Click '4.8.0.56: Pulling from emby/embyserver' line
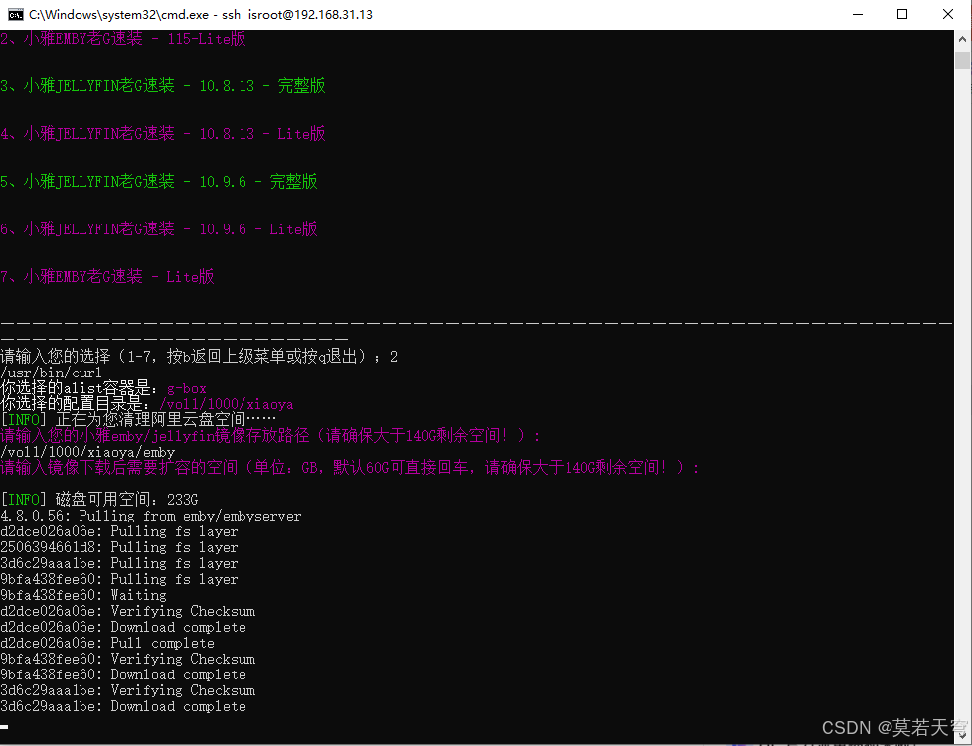This screenshot has height=746, width=972. [x=151, y=516]
